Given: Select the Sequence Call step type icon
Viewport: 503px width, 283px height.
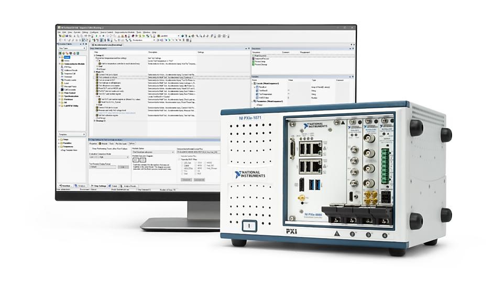Looking at the screenshot, I should [x=61, y=74].
